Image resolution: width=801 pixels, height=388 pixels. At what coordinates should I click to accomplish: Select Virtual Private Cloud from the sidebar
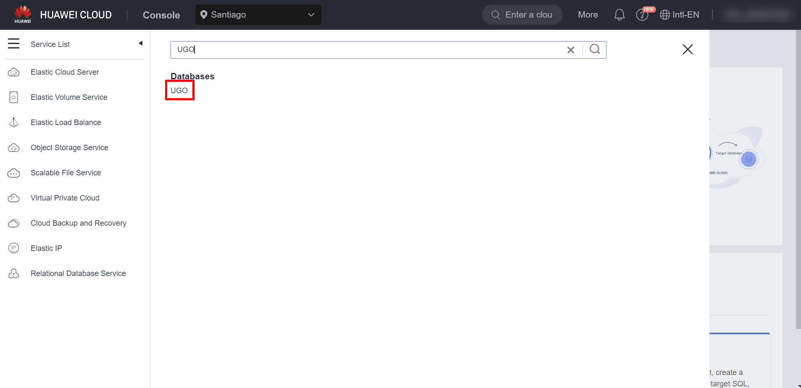coord(65,198)
